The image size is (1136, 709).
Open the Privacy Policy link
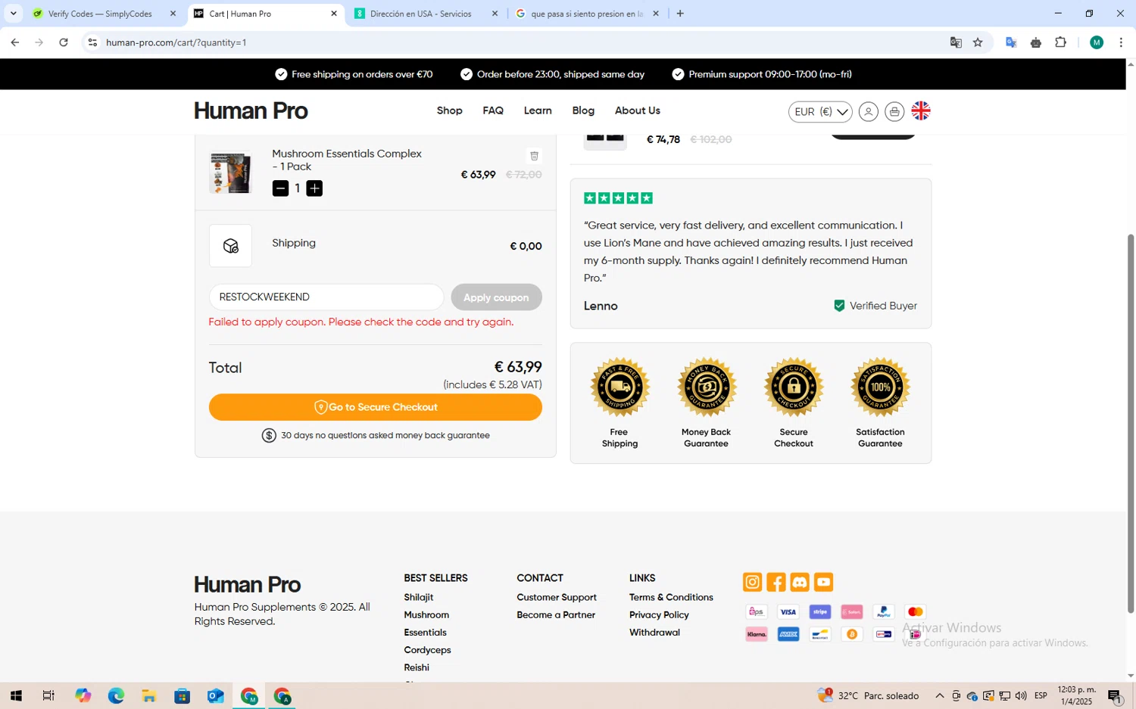tap(659, 614)
